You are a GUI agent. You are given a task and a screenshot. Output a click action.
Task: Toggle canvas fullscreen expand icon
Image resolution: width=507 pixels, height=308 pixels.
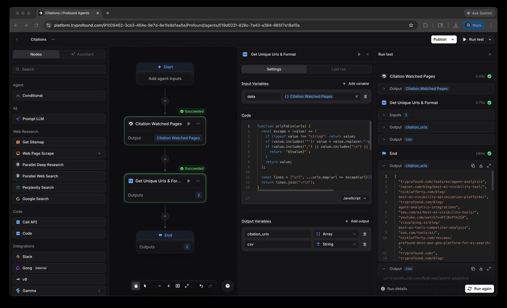pos(187,286)
